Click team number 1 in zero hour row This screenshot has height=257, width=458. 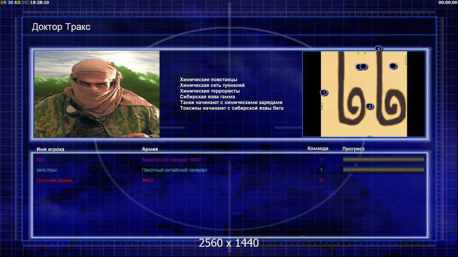[x=321, y=170]
